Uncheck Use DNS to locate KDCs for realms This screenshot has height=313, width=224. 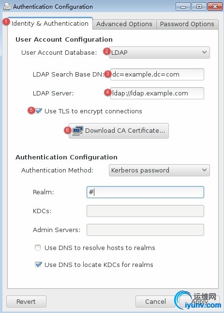38,265
